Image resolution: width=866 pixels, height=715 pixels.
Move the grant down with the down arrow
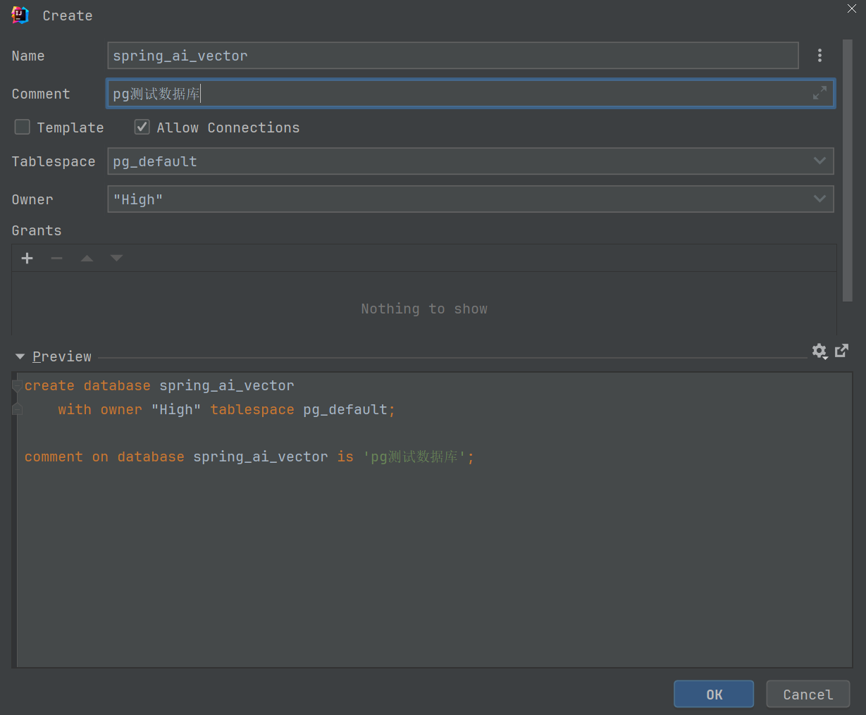(116, 259)
